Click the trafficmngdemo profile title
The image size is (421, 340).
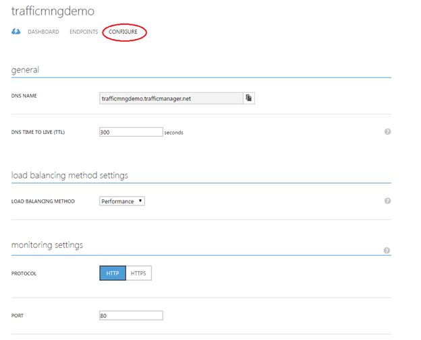[x=53, y=11]
